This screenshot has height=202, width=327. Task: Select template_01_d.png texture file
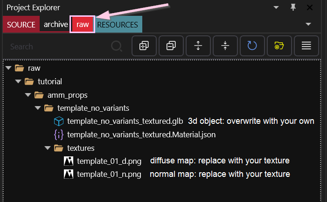pyautogui.click(x=109, y=162)
